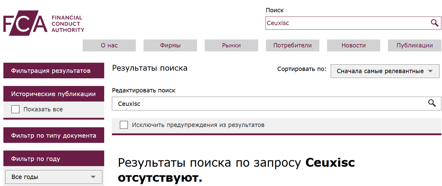The width and height of the screenshot is (442, 186).
Task: Select the 'Фильтрация результатов' panel header
Action: 53,70
